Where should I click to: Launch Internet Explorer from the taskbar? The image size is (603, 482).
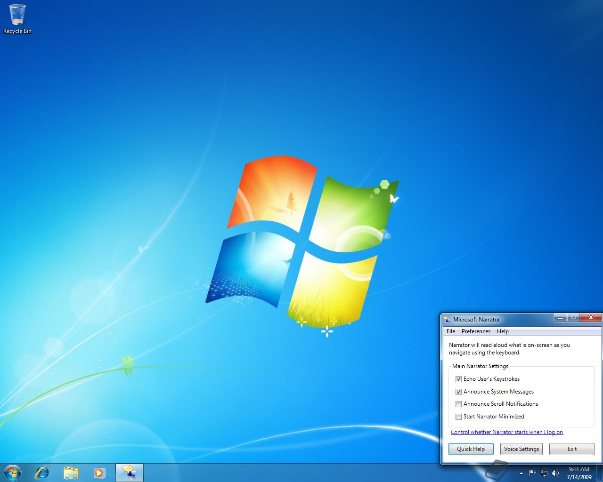42,473
